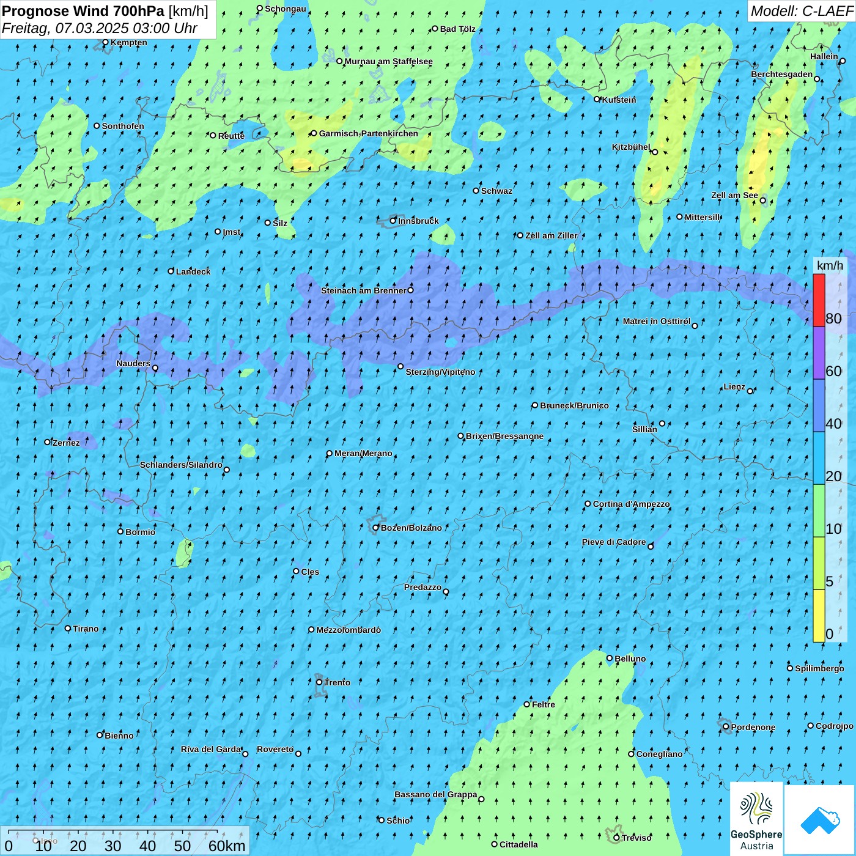The image size is (856, 856).
Task: Click the Brixen/Bressanone label
Action: (504, 436)
